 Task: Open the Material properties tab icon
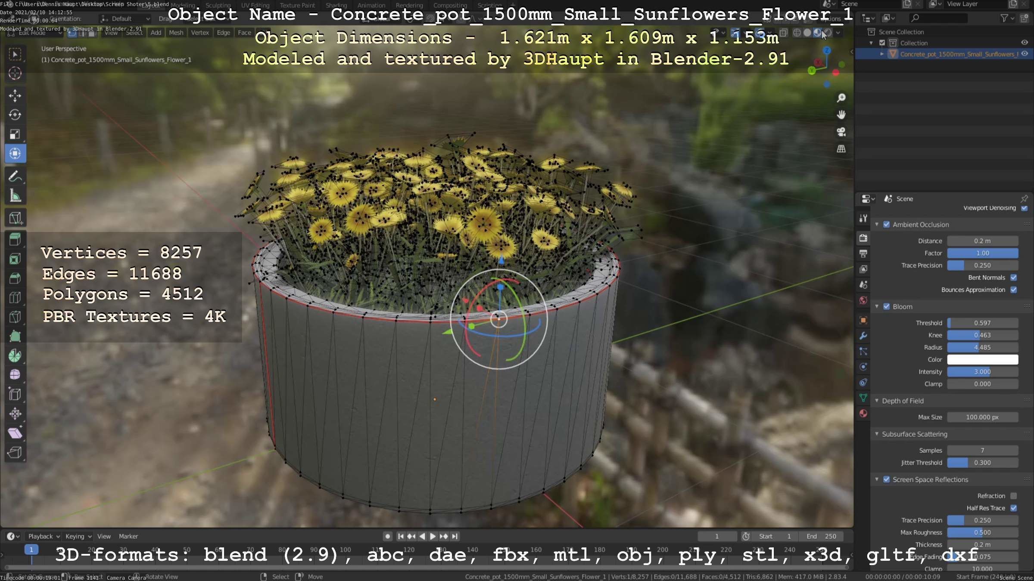863,414
